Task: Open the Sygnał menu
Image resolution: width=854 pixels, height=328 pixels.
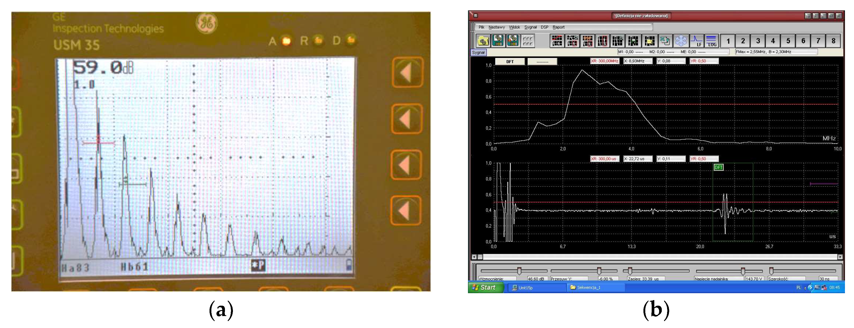Action: click(530, 27)
